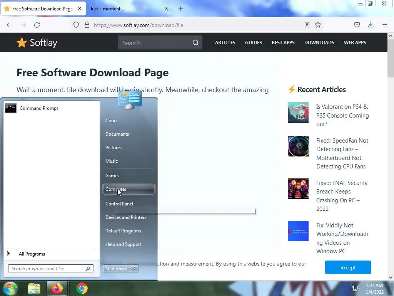Click the page scrollbar up arrow

point(391,36)
